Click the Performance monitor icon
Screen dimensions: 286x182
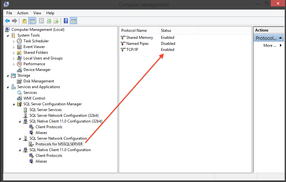tap(19, 64)
